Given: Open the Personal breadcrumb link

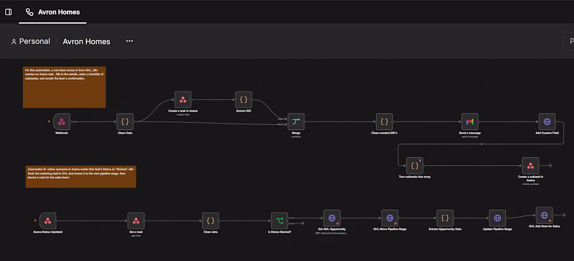Looking at the screenshot, I should (x=31, y=41).
